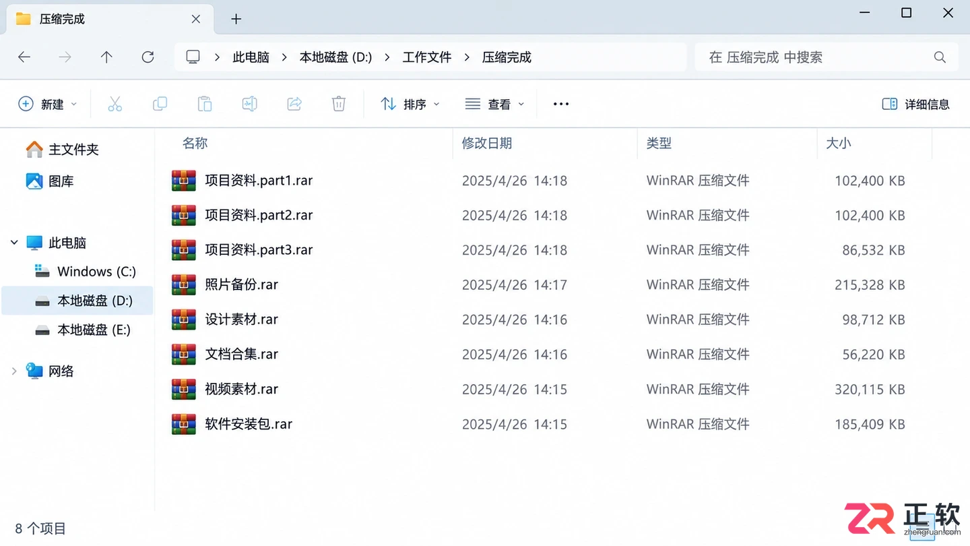Click the monitor icon in address bar
Screen dimensions: 970x546
click(193, 57)
